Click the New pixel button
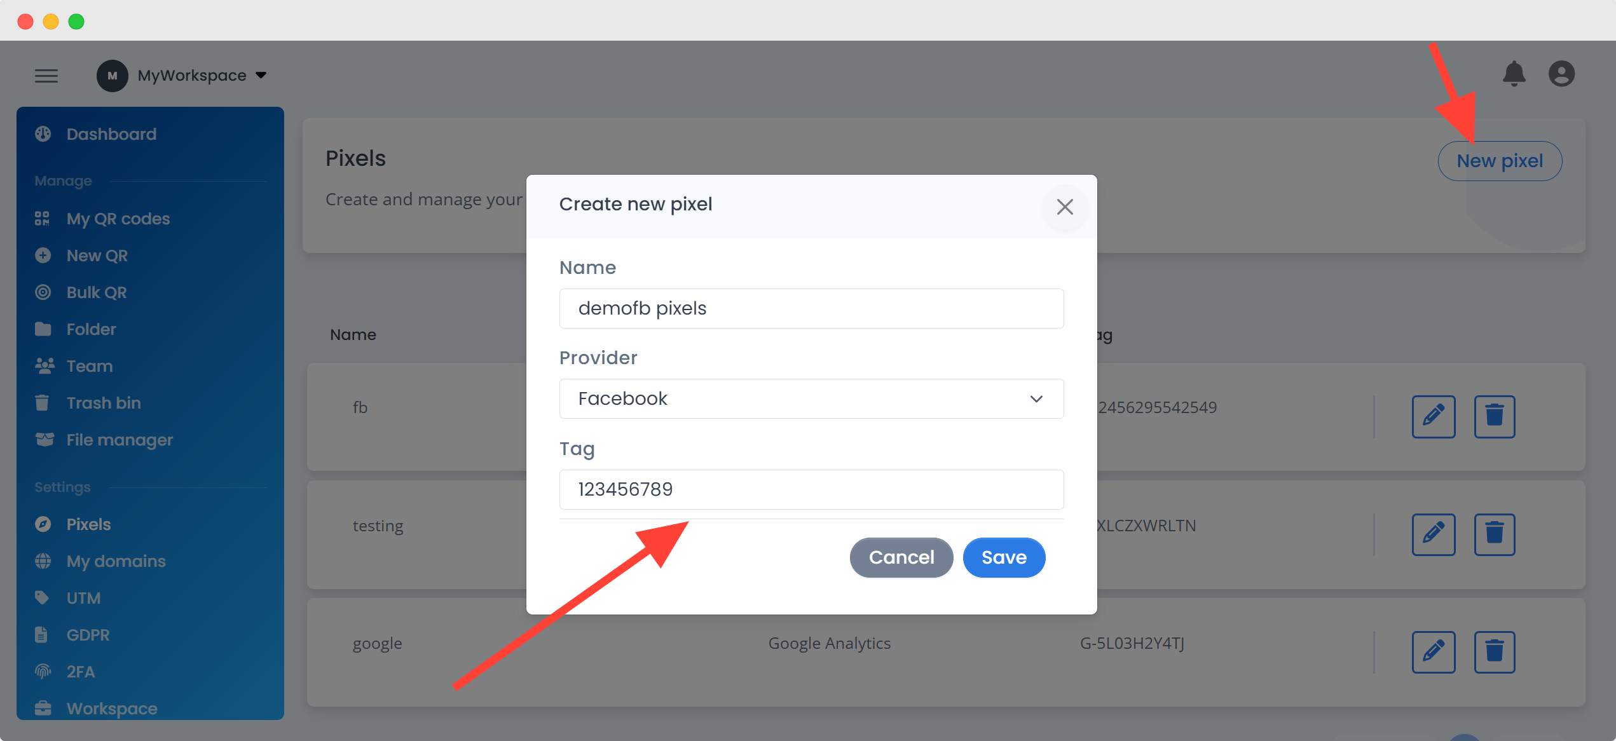The width and height of the screenshot is (1616, 741). tap(1499, 161)
